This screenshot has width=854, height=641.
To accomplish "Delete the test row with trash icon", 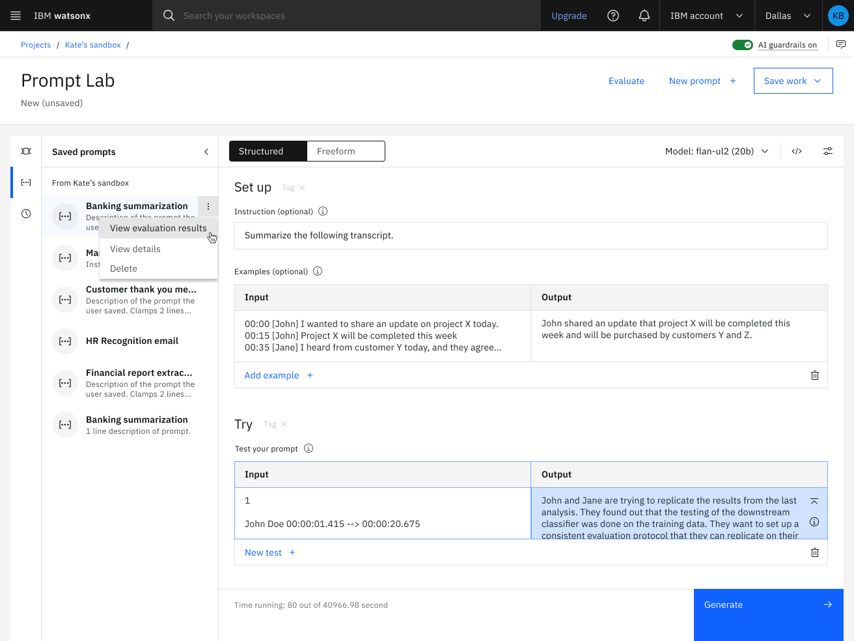I will [815, 552].
